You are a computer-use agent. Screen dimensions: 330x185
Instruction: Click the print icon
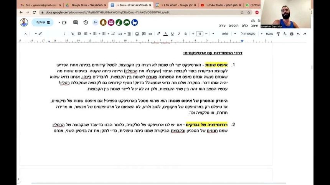(292, 34)
